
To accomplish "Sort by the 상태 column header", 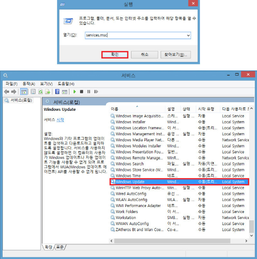I will pyautogui.click(x=188, y=109).
